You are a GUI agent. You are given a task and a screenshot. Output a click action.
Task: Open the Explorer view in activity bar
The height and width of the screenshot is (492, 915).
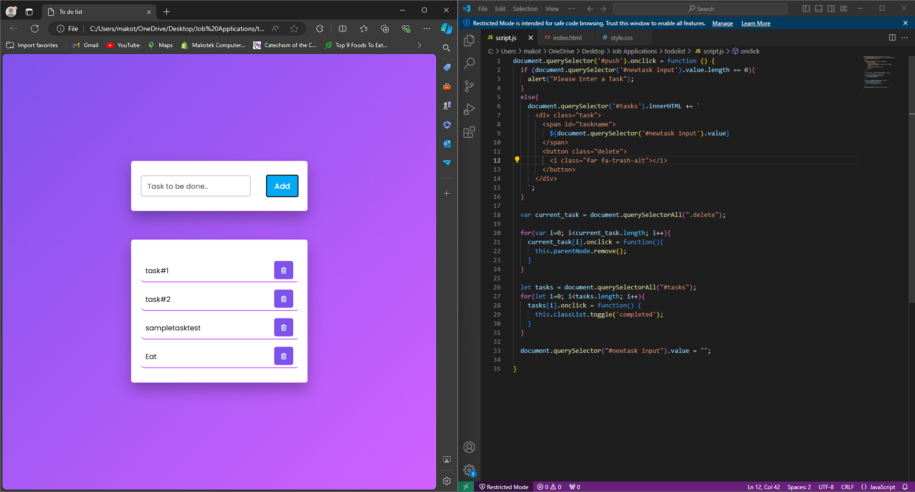469,41
